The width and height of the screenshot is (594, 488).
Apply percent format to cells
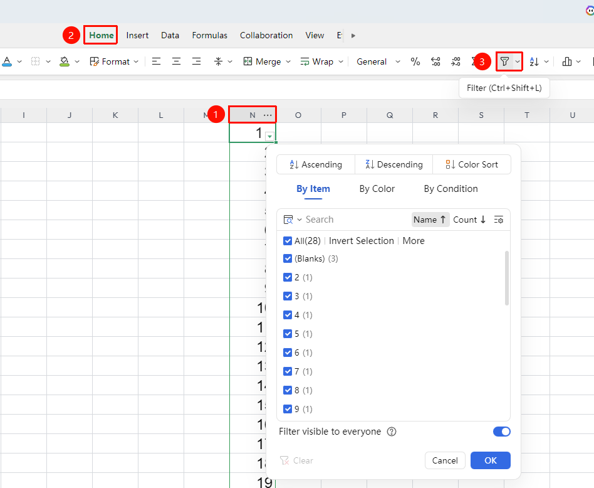pyautogui.click(x=415, y=61)
